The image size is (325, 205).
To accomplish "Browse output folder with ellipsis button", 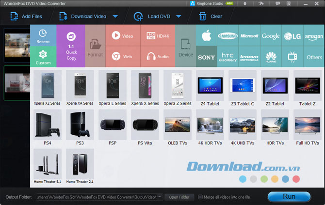I will coord(160,197).
